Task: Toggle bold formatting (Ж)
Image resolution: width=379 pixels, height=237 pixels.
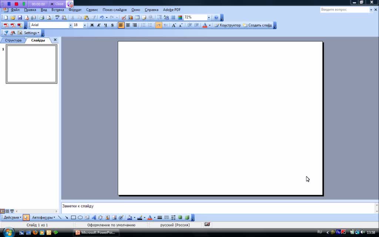Action: 92,25
